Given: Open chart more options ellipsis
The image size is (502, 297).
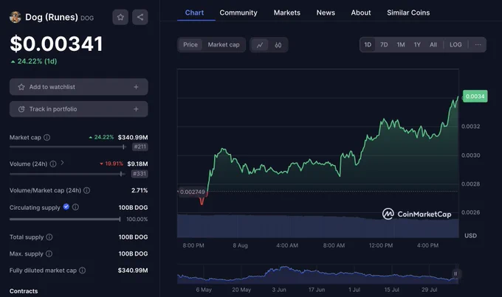Looking at the screenshot, I should [x=478, y=45].
